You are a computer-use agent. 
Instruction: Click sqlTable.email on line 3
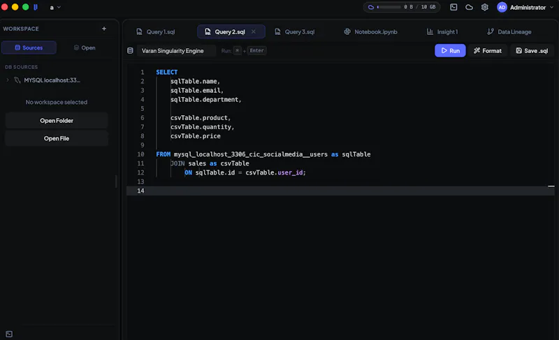(196, 91)
